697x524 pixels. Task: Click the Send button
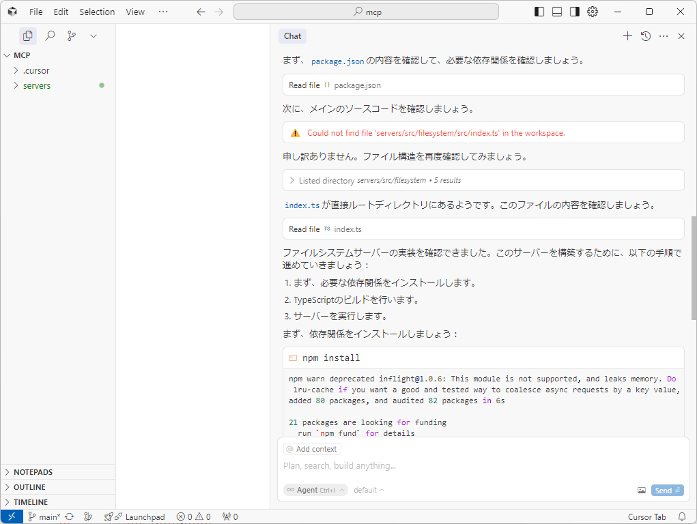click(x=667, y=490)
